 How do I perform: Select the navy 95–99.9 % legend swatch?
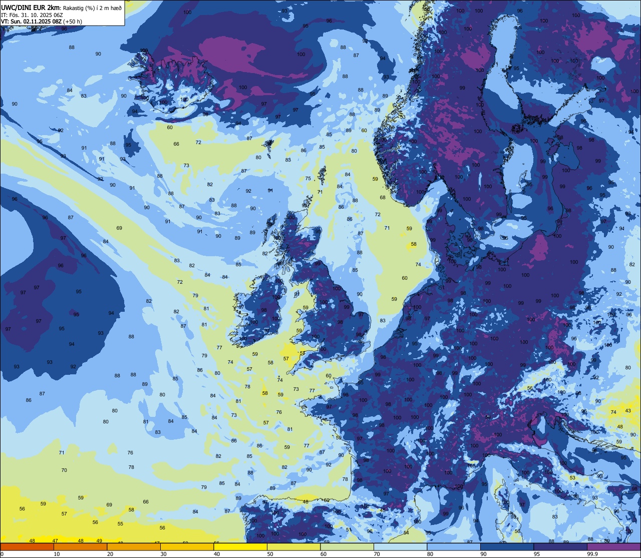pyautogui.click(x=560, y=547)
